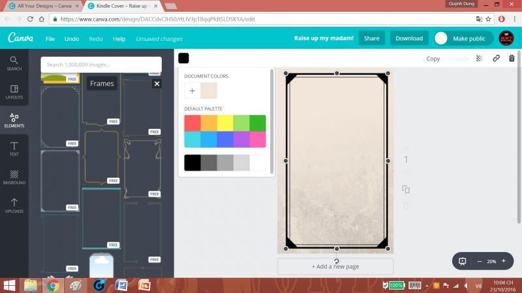Duplicate the page with the copy page icon
The width and height of the screenshot is (522, 293).
pyautogui.click(x=406, y=189)
